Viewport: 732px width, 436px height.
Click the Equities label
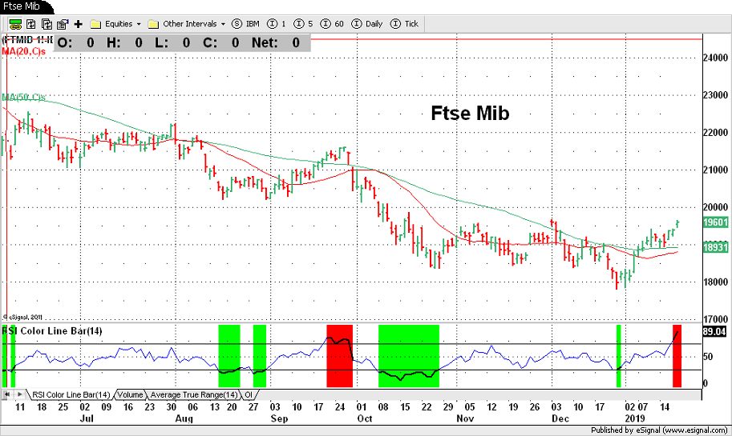[119, 24]
